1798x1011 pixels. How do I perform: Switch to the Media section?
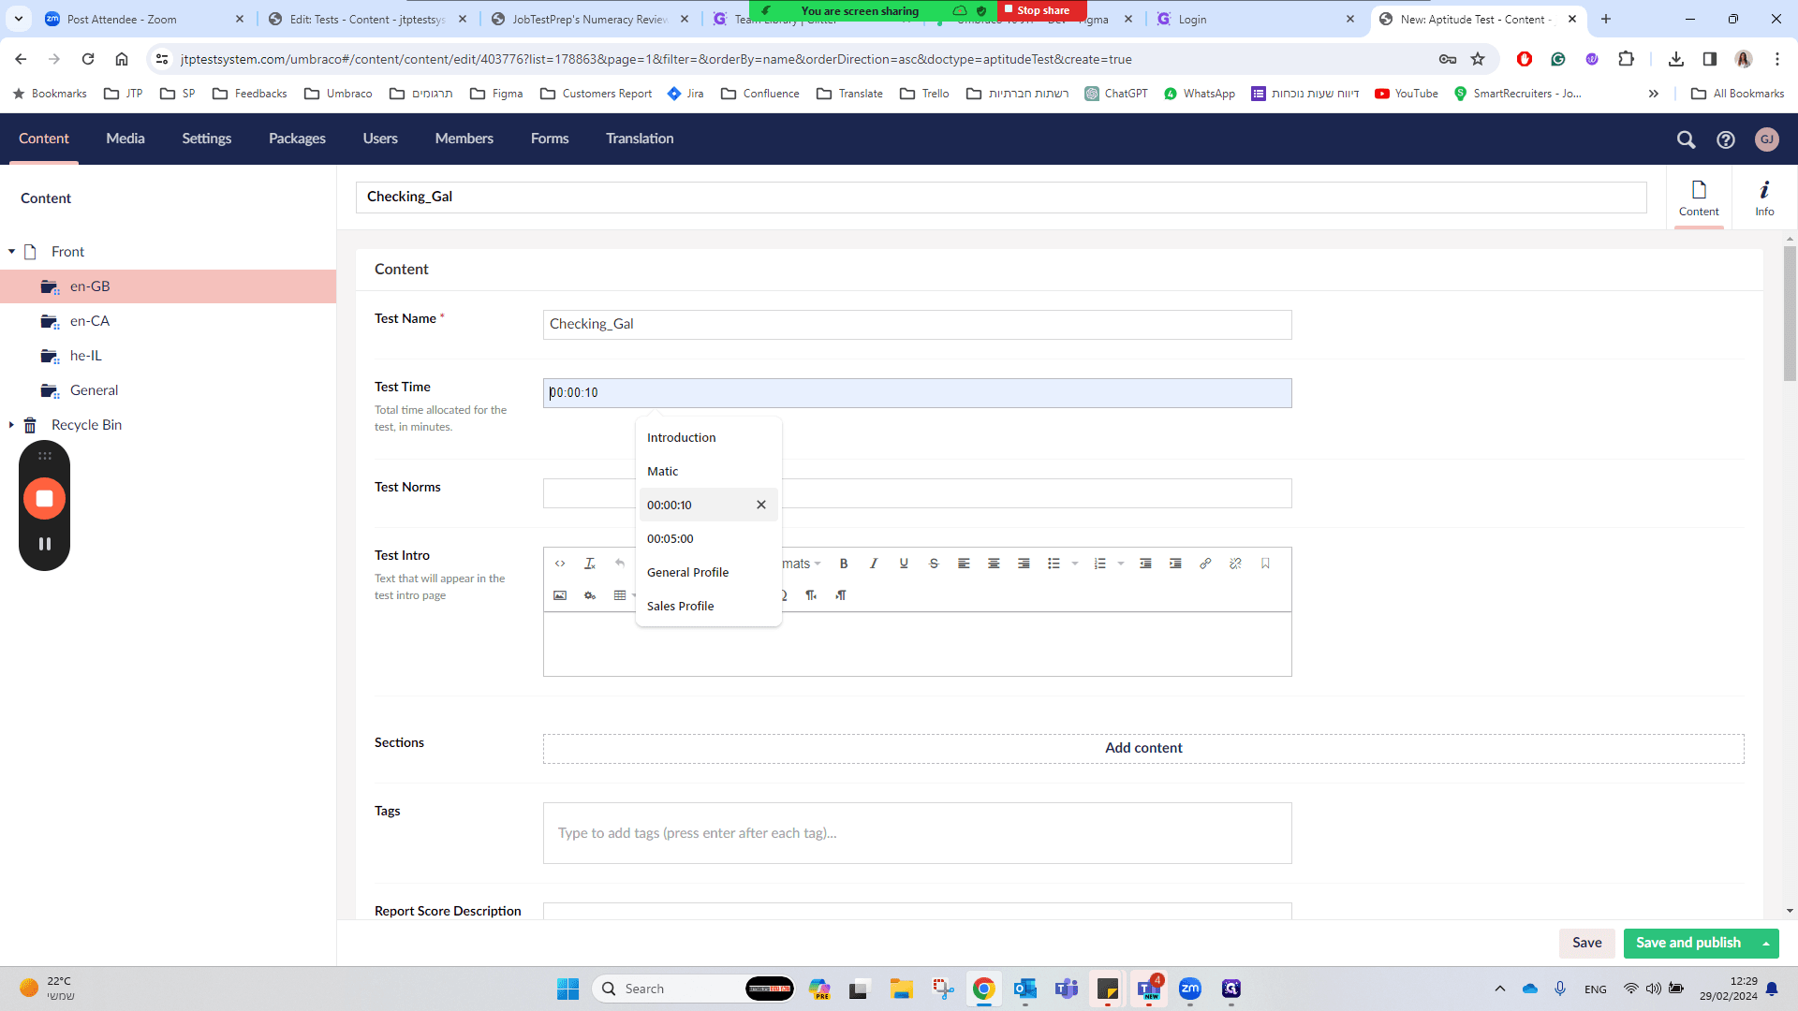pos(125,139)
